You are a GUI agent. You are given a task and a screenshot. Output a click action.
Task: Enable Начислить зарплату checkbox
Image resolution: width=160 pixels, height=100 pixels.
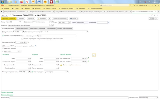(x=3, y=48)
